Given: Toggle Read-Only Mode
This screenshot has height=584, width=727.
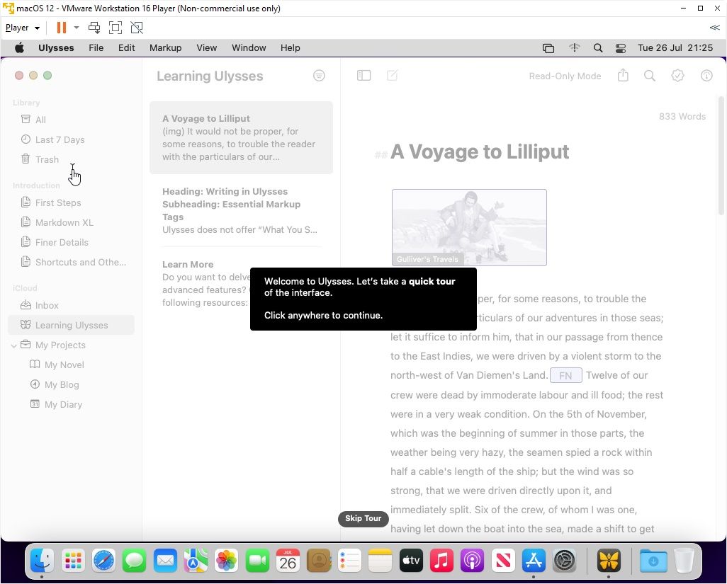Looking at the screenshot, I should coord(565,76).
